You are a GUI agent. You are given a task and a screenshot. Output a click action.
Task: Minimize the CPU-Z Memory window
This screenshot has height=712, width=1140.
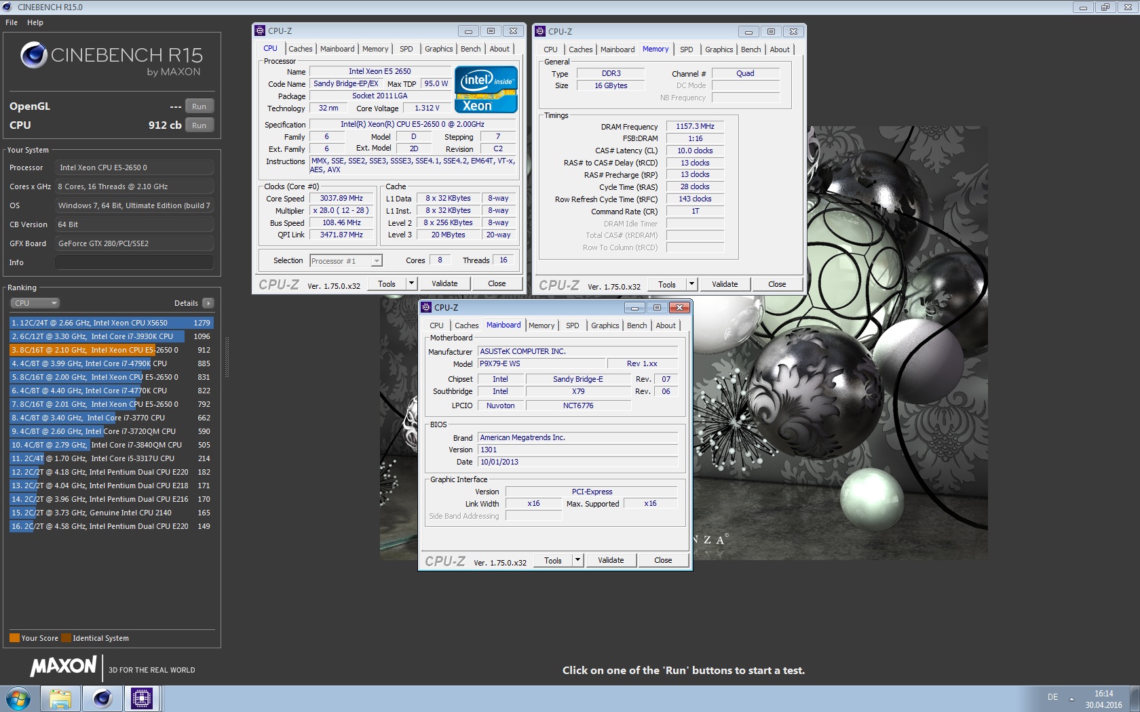pos(748,32)
